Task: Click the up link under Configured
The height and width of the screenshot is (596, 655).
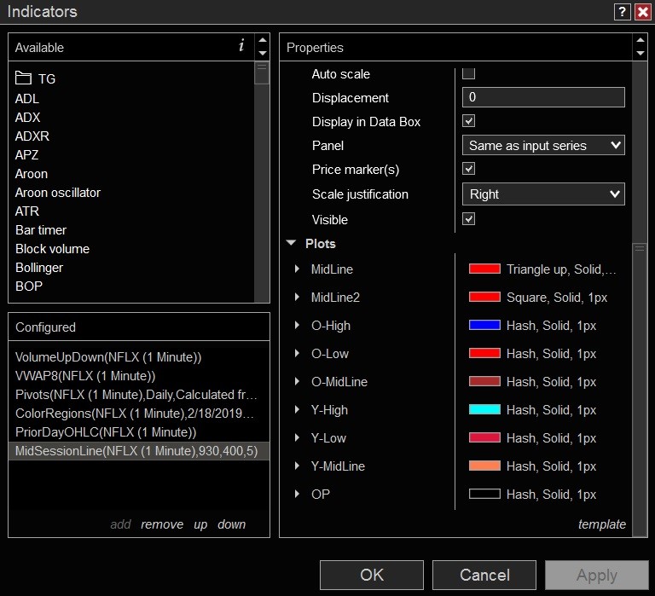Action: (200, 525)
